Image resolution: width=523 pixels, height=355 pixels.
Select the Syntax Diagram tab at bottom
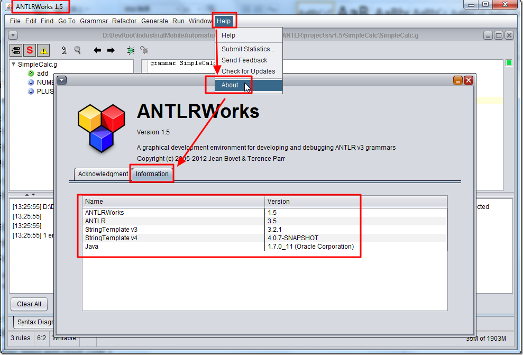point(35,322)
